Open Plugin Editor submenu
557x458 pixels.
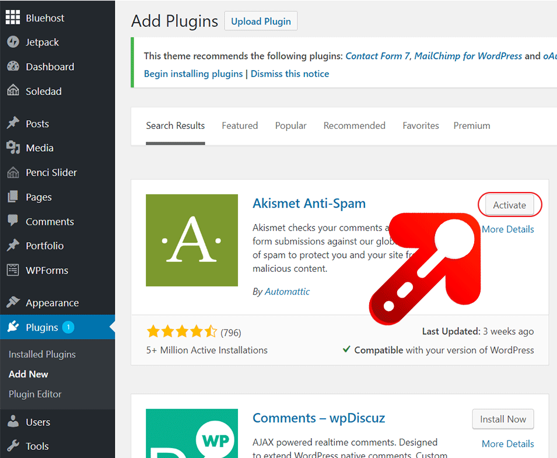pos(35,394)
